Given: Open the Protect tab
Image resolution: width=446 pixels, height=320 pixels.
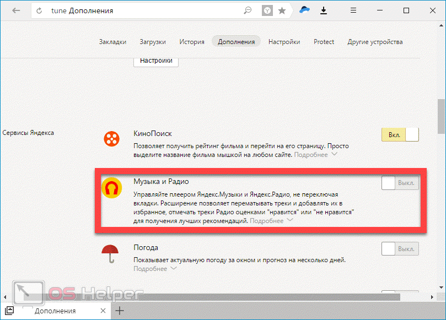Looking at the screenshot, I should point(324,42).
